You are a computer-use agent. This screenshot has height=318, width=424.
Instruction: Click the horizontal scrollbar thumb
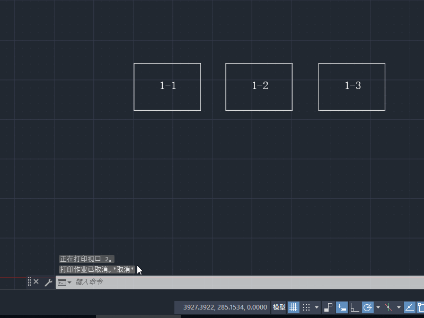click(138, 316)
